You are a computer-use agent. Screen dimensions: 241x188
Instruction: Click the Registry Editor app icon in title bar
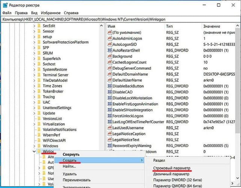[x=5, y=5]
